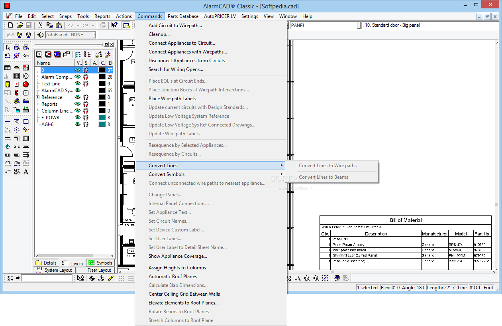Choose the yellow pull station device tool
This screenshot has width=502, height=326.
(x=7, y=84)
